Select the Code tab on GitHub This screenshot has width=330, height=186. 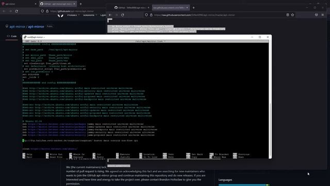(12, 36)
